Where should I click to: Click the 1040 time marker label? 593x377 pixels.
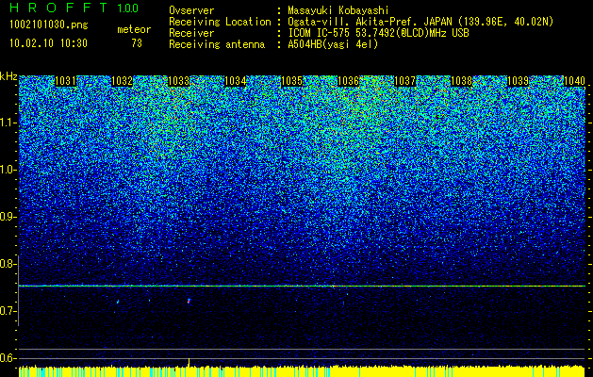click(x=574, y=81)
